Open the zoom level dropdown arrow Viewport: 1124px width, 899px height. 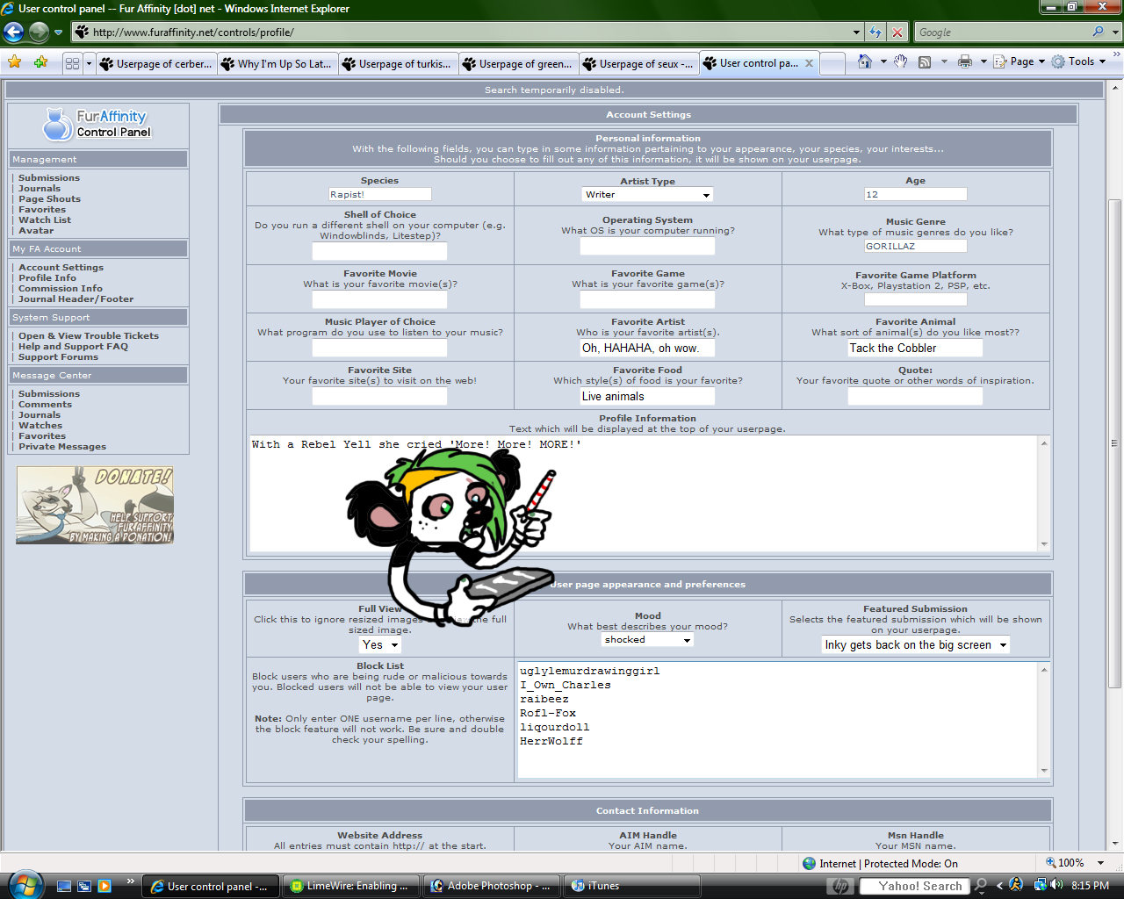point(1100,863)
